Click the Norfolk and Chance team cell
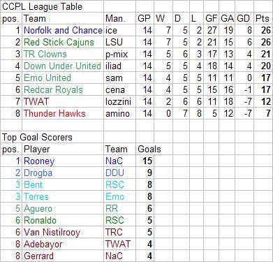Image resolution: width=273 pixels, height=262 pixels. click(x=63, y=30)
